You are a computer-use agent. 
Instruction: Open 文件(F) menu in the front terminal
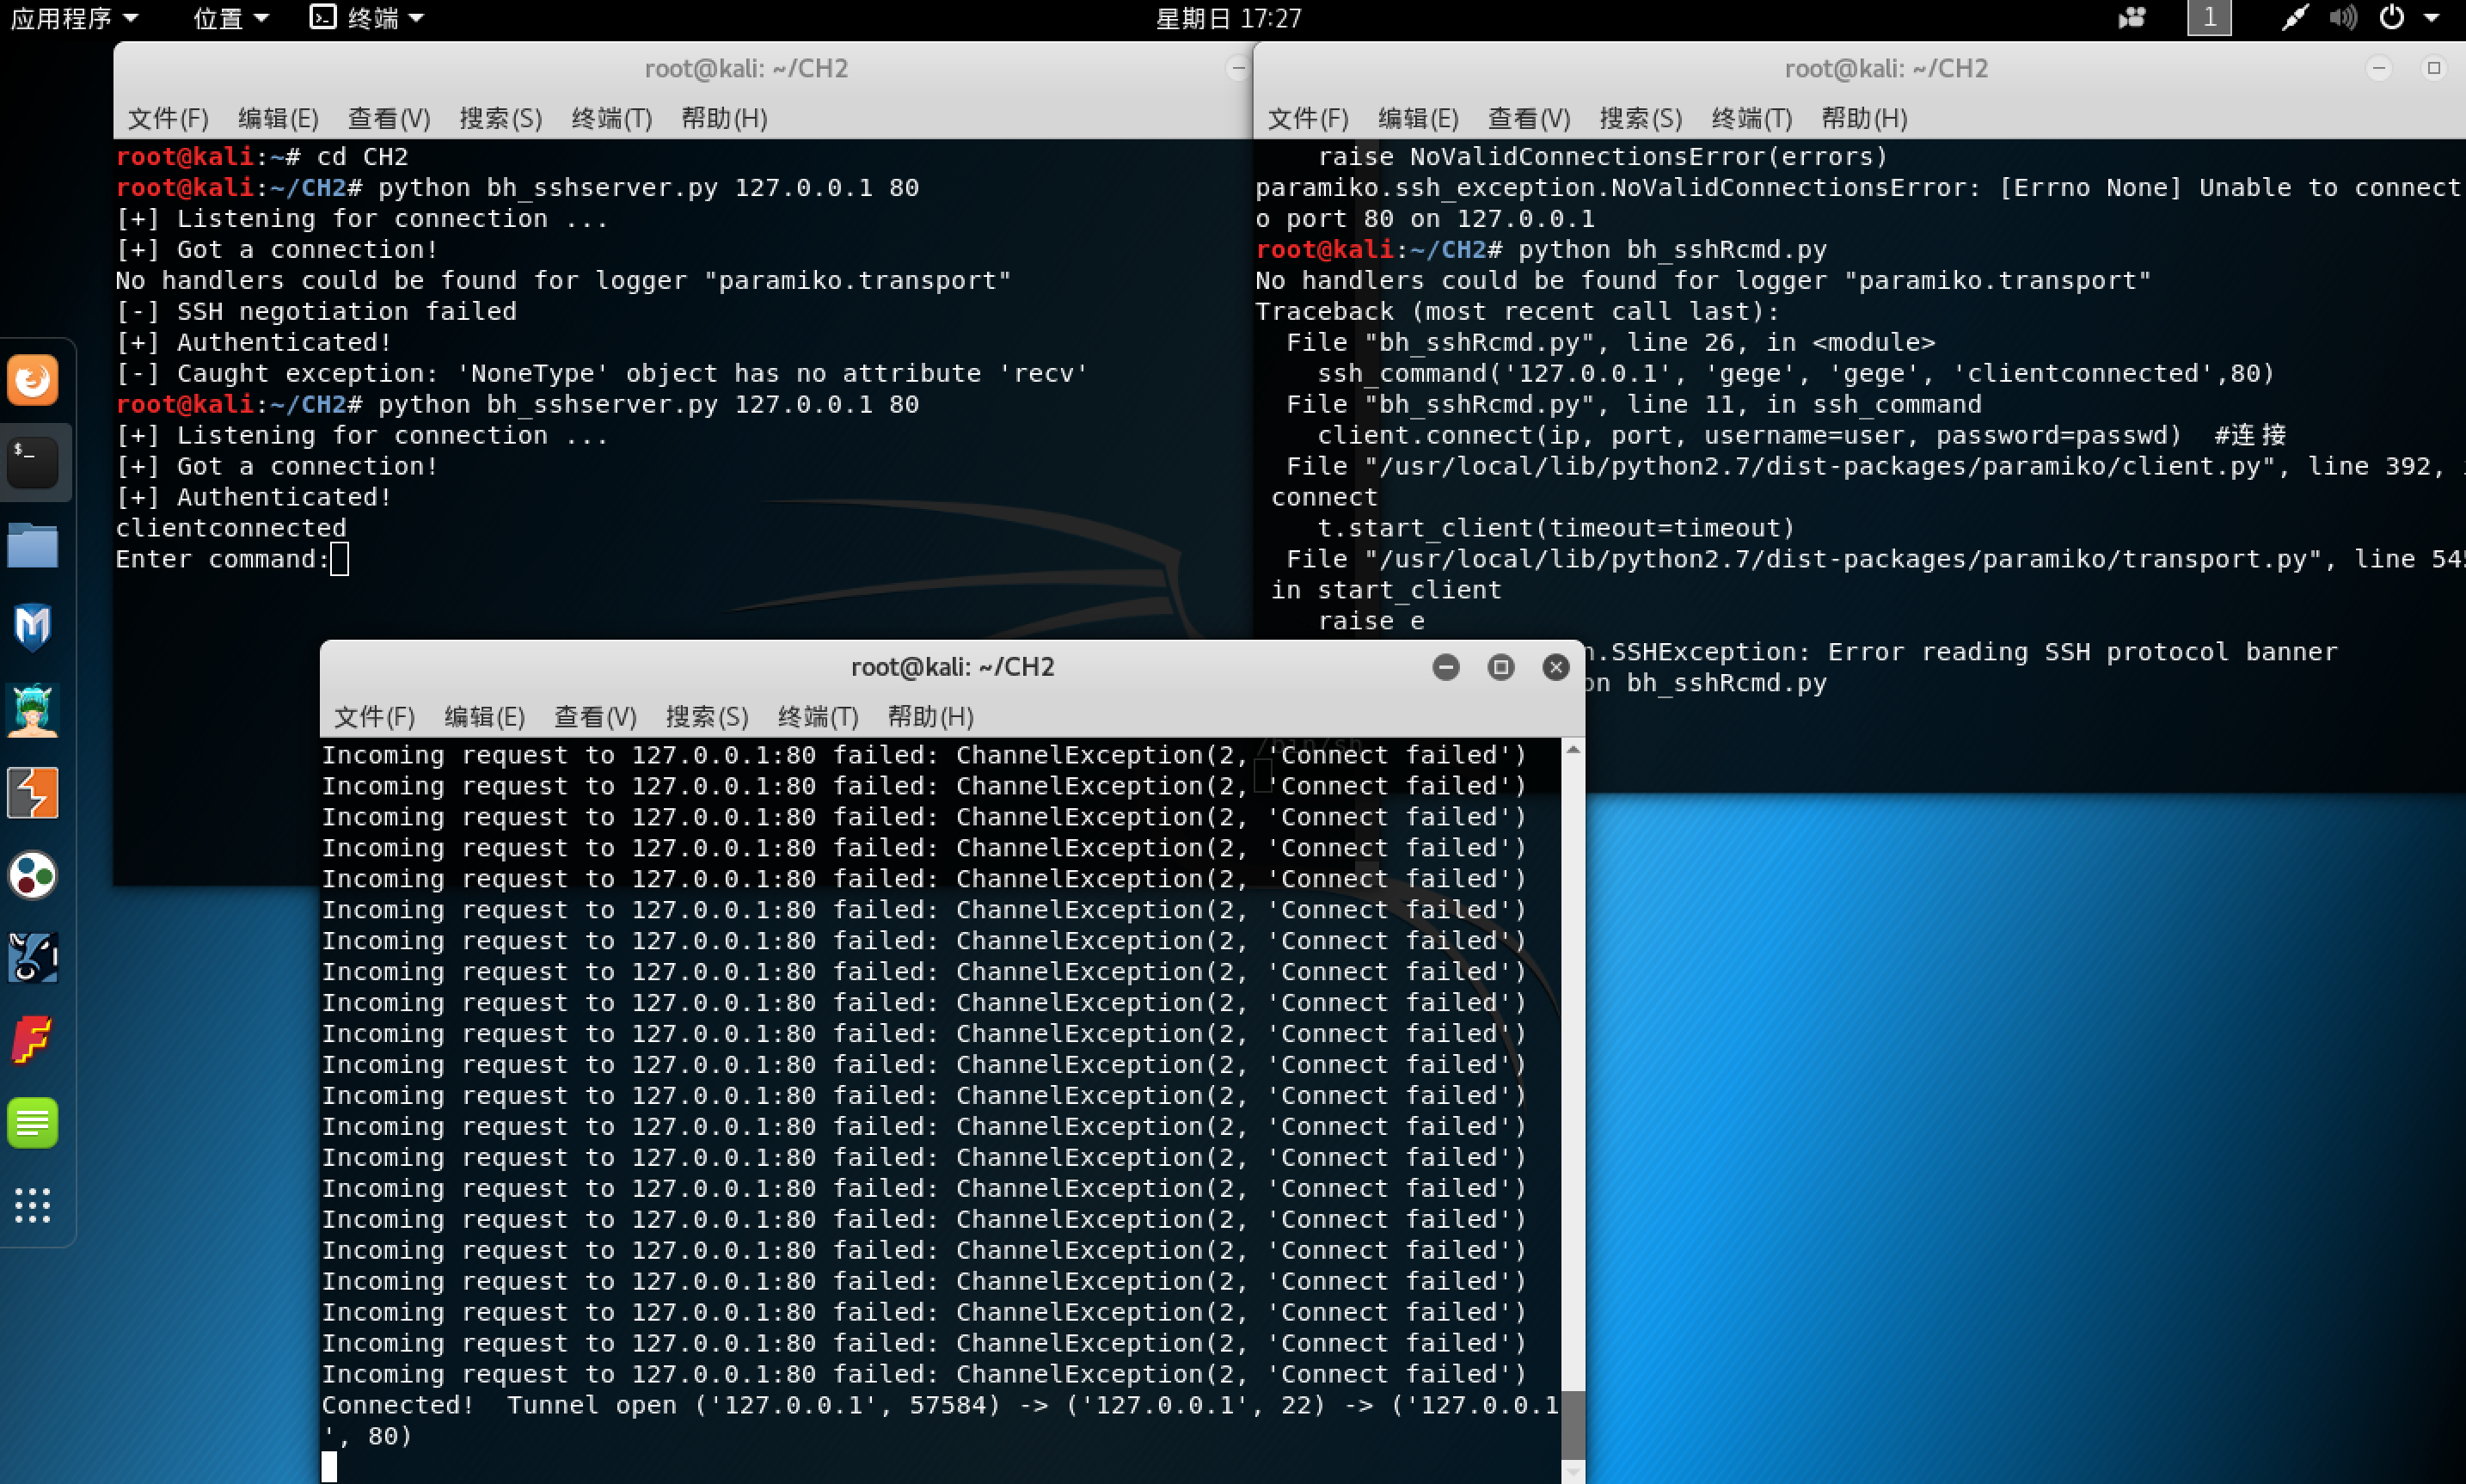click(x=374, y=716)
